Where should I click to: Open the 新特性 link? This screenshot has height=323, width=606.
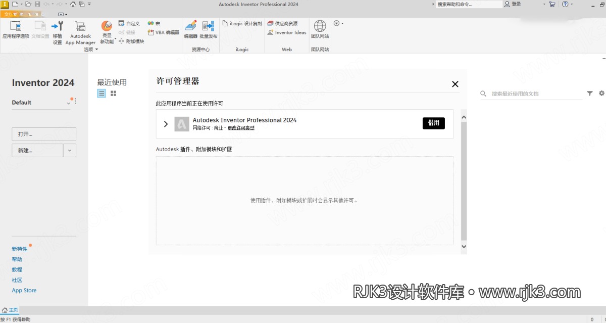point(20,249)
